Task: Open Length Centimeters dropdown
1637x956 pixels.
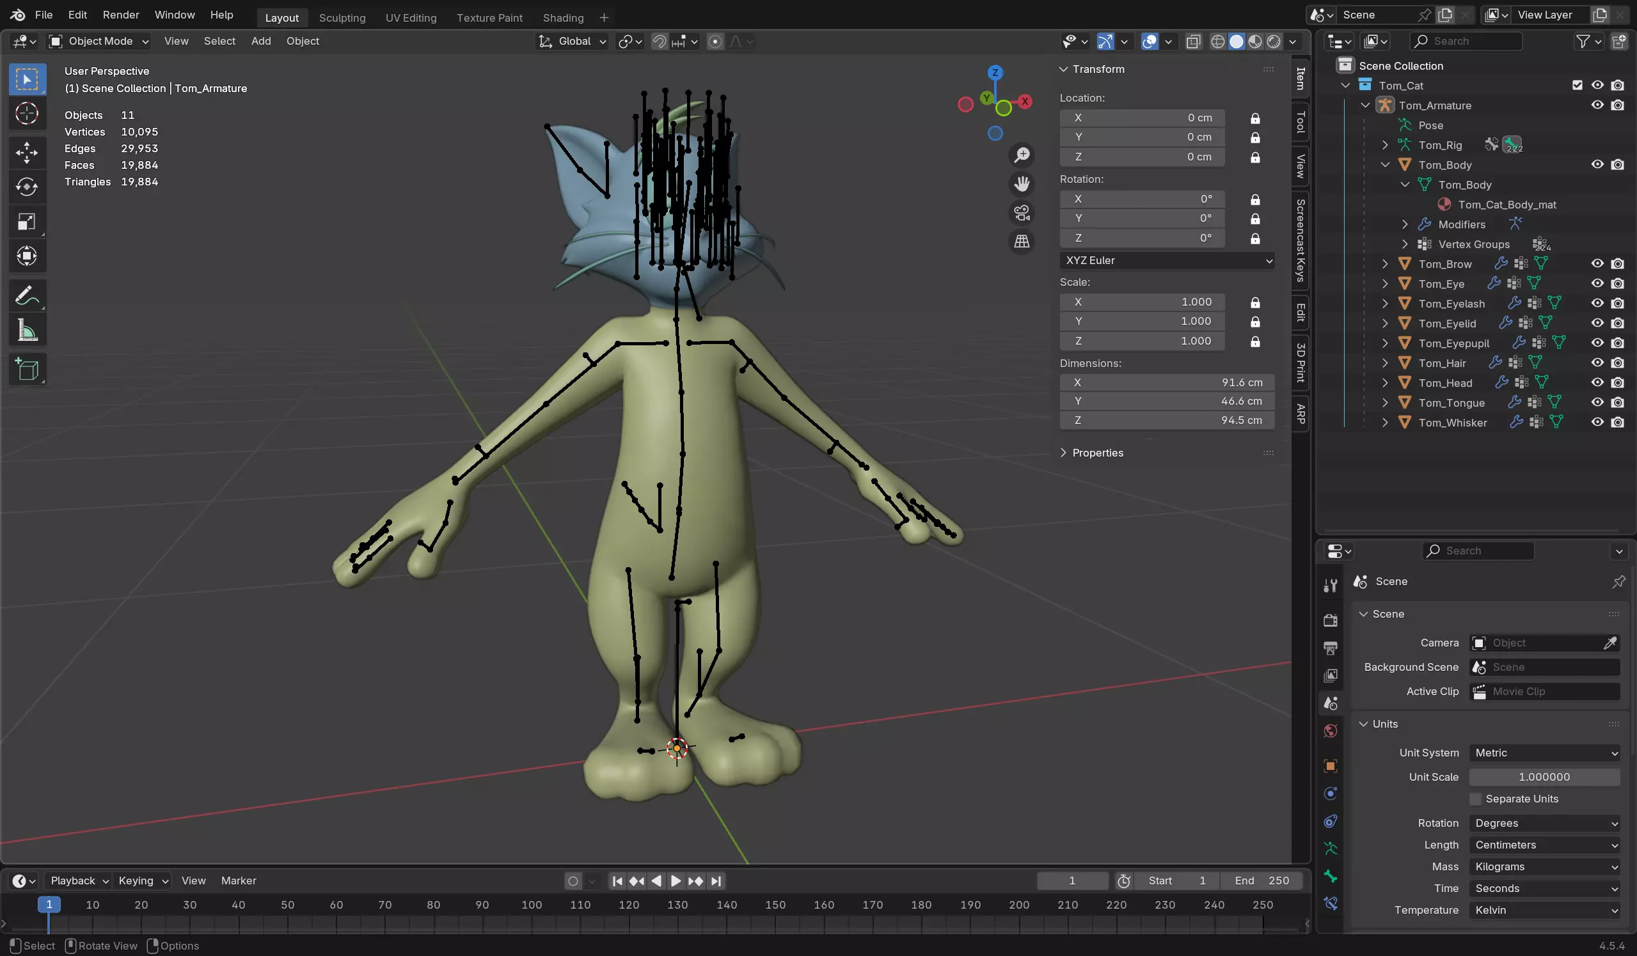Action: pyautogui.click(x=1544, y=845)
